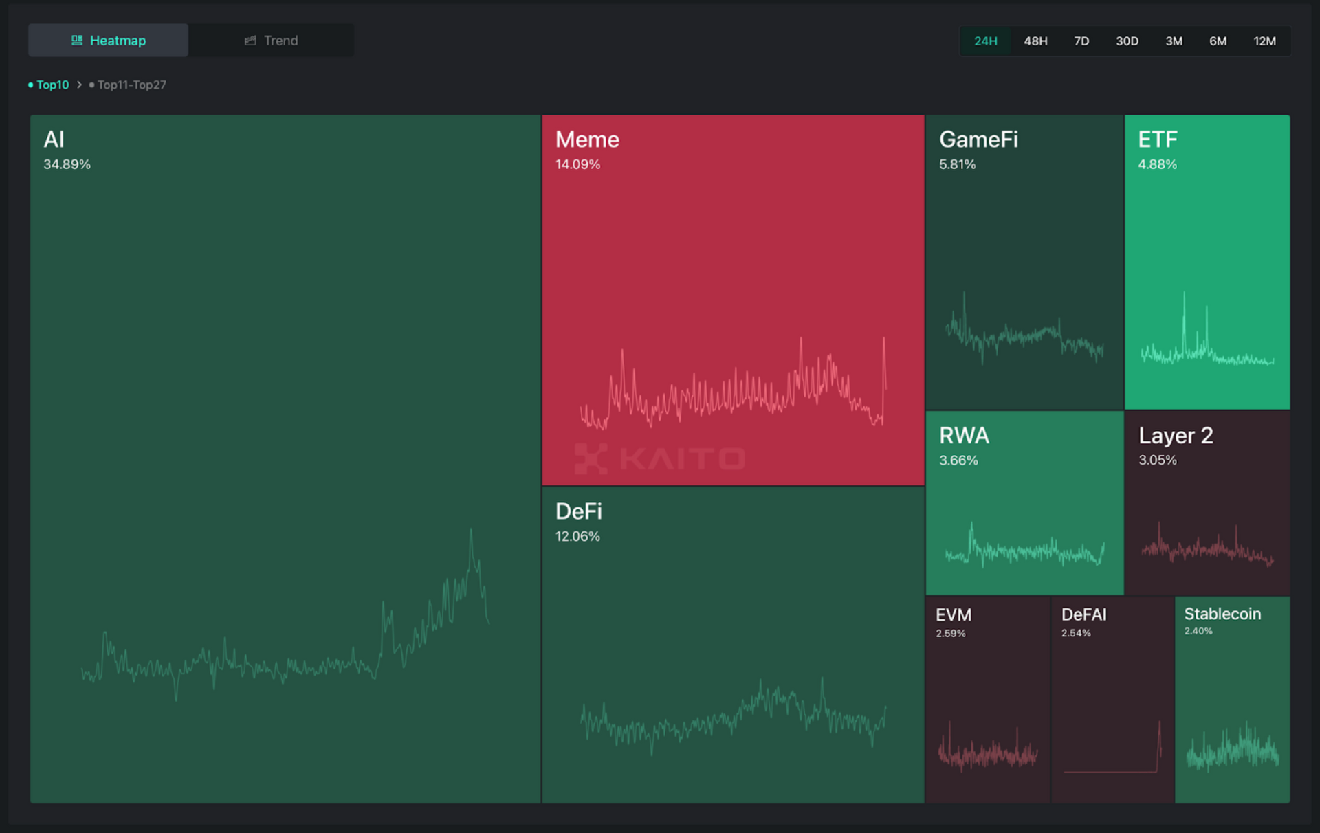Click the 4.88% ETF percentage
The width and height of the screenshot is (1320, 833).
1157,164
